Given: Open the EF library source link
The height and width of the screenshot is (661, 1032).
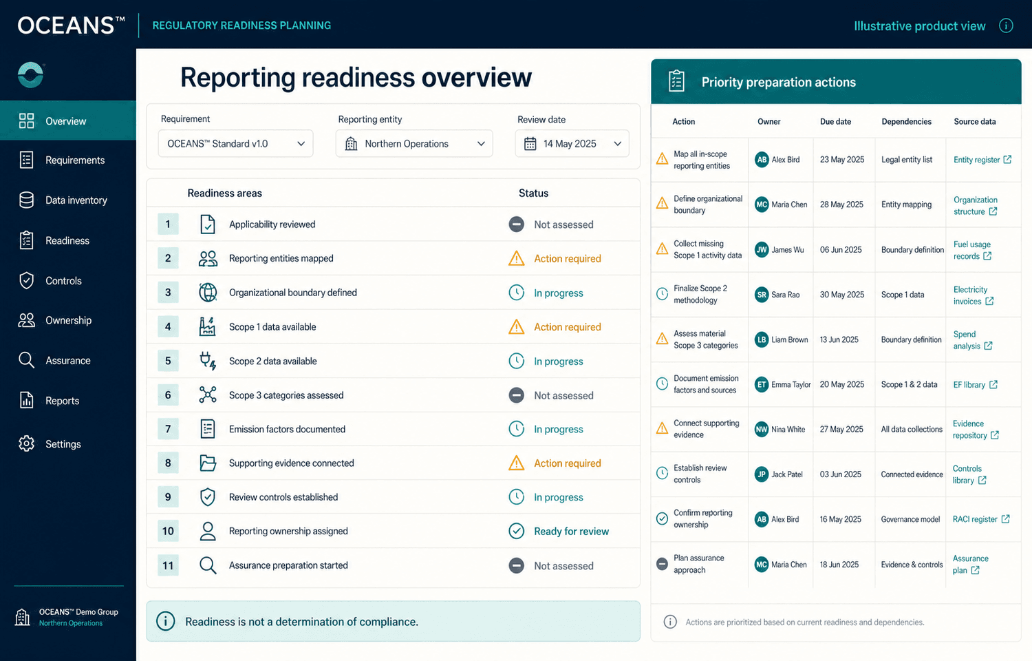Looking at the screenshot, I should click(x=976, y=384).
